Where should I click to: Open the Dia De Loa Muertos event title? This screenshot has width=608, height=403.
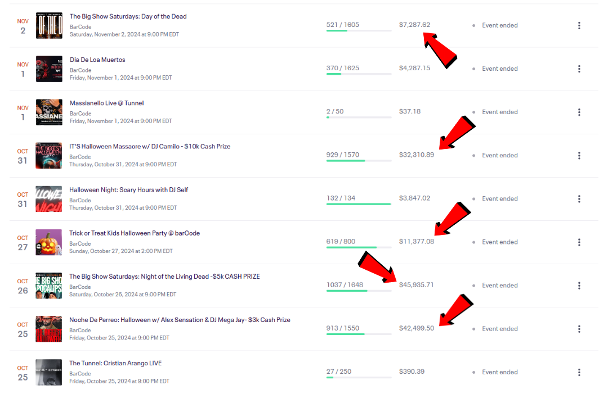[x=97, y=60]
